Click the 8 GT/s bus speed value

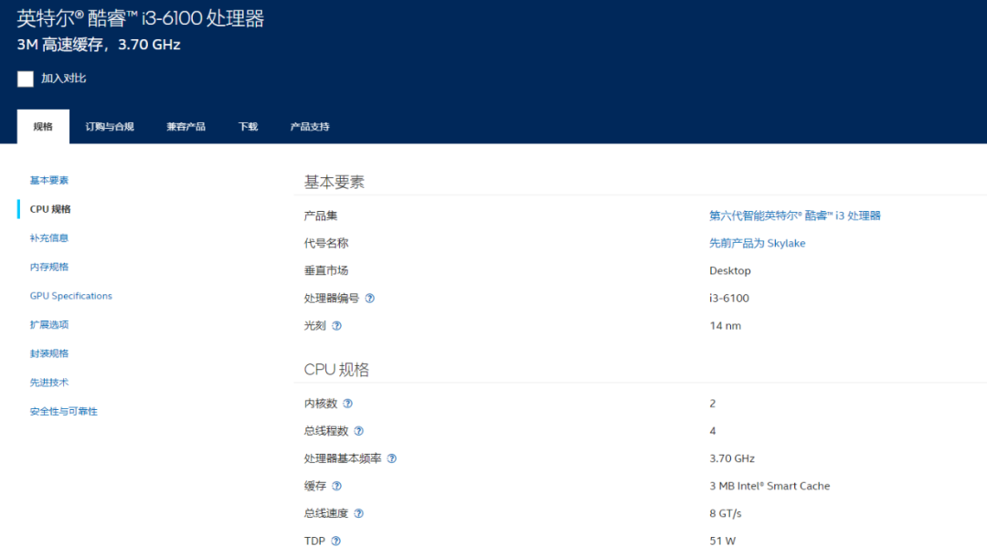[726, 513]
